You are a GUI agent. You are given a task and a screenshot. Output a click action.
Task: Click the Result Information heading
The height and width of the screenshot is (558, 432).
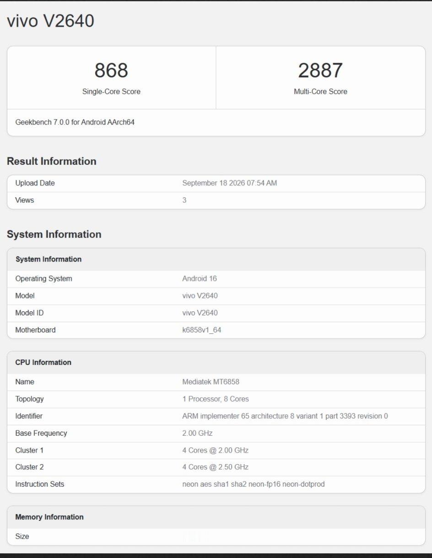[x=52, y=161]
